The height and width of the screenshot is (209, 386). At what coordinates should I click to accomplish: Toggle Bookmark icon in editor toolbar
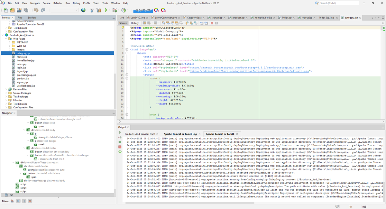(196, 23)
